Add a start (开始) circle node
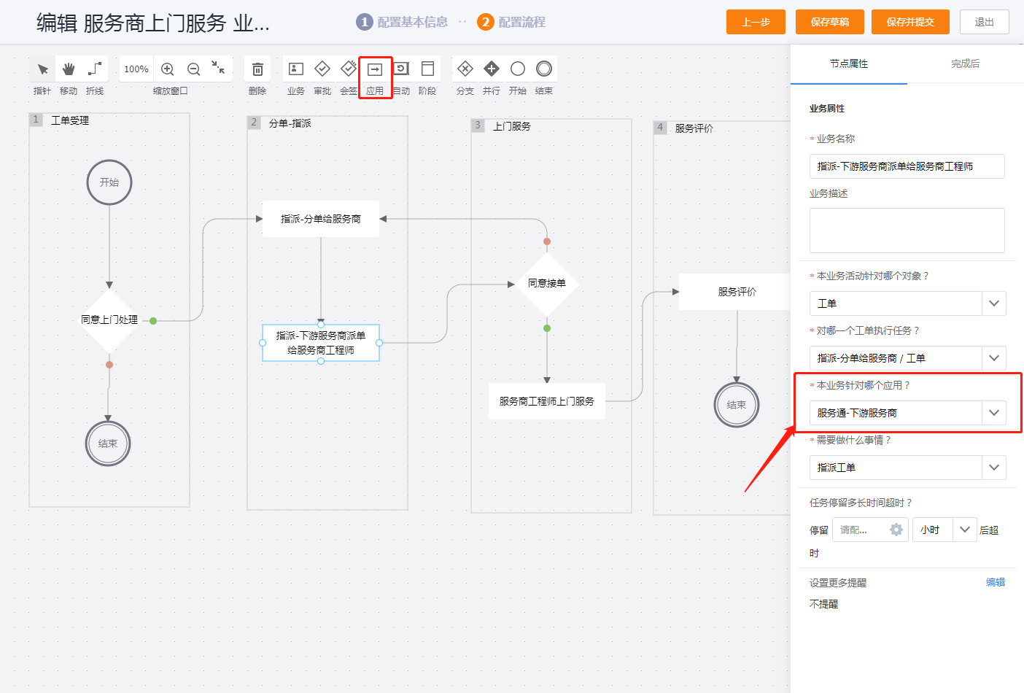The image size is (1024, 693). point(518,69)
